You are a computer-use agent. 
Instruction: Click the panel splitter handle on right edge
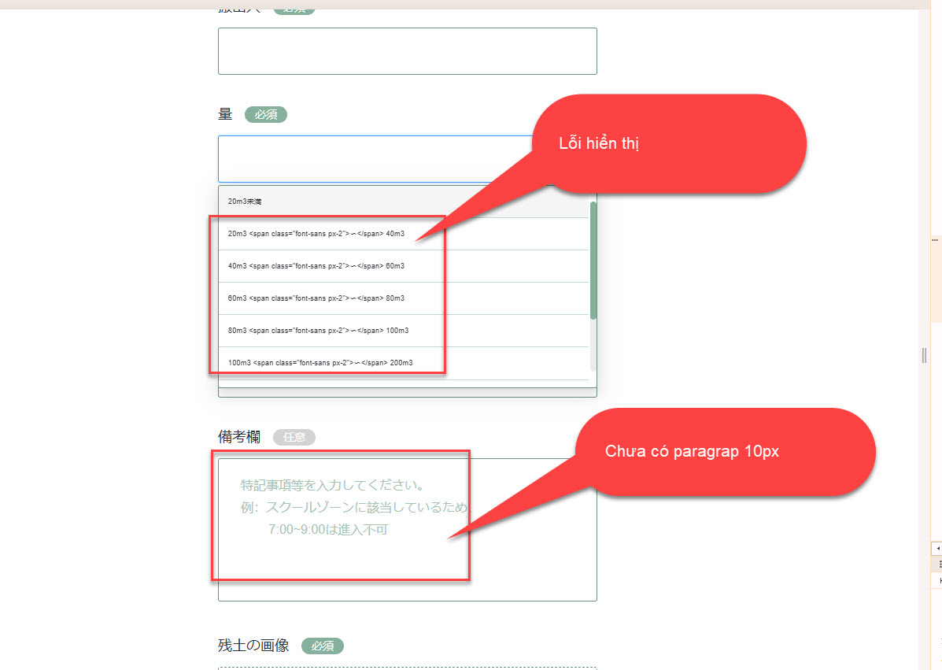(x=924, y=356)
